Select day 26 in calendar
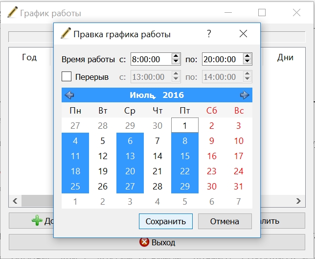 [x=103, y=186]
